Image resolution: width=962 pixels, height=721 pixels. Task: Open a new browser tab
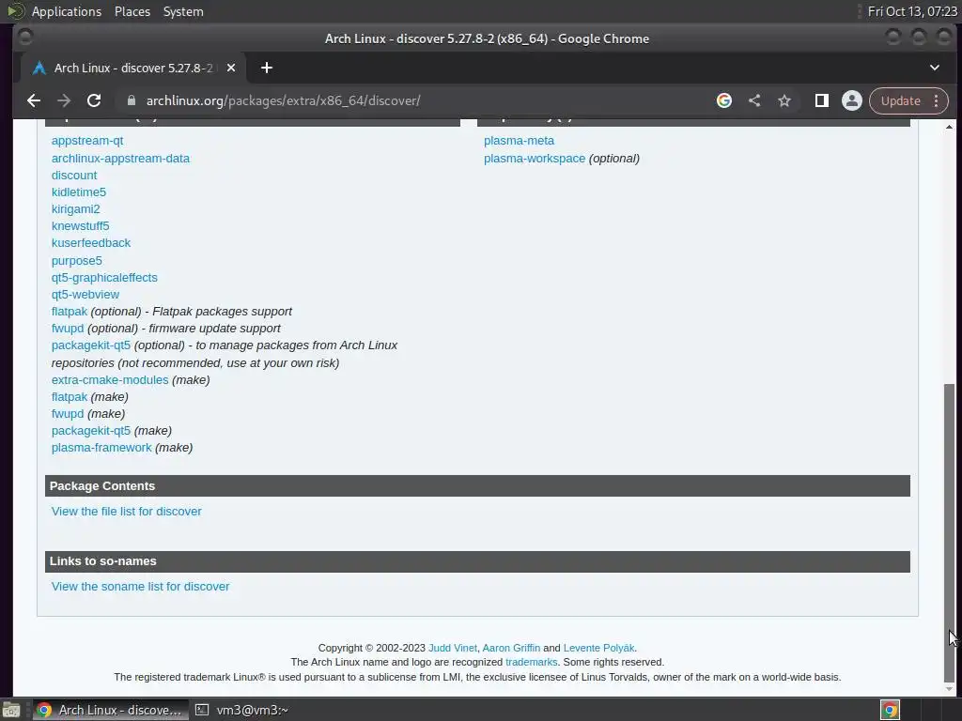(266, 68)
